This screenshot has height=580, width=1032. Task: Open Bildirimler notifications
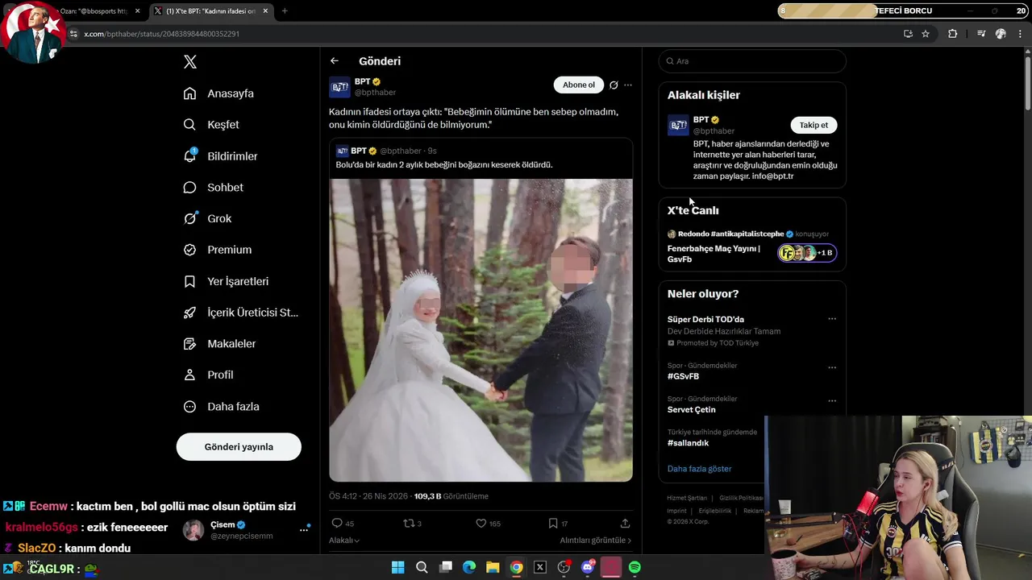click(x=220, y=156)
